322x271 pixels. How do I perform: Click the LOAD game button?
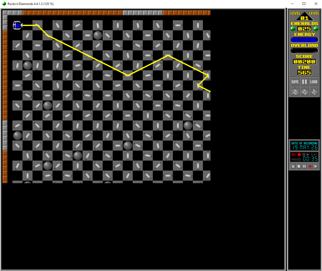point(314,82)
